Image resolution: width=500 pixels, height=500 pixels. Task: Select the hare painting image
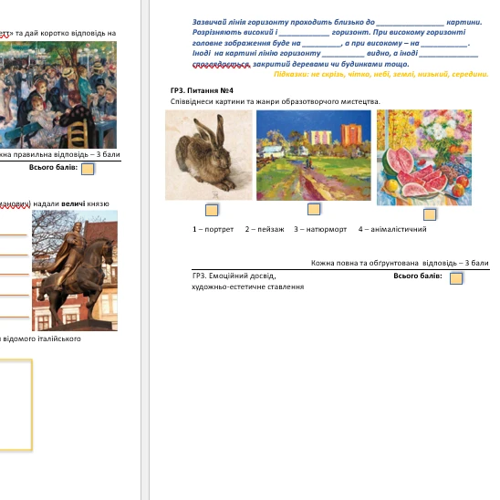coord(209,155)
